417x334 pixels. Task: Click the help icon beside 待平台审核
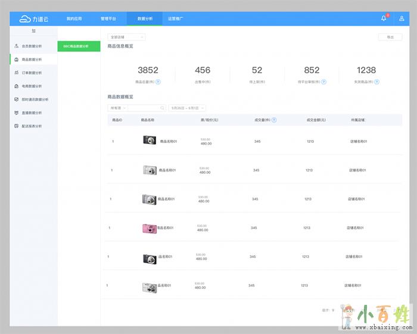(323, 82)
